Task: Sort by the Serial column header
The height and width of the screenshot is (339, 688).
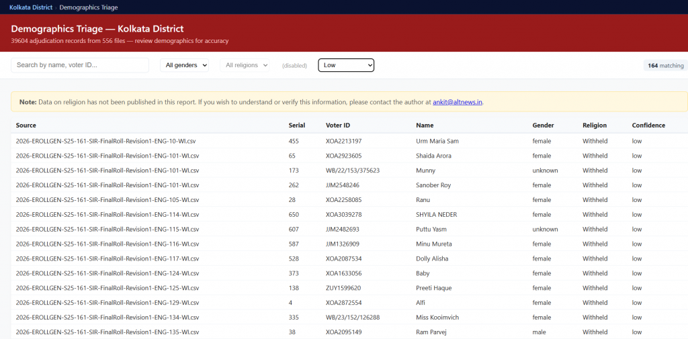Action: tap(296, 126)
